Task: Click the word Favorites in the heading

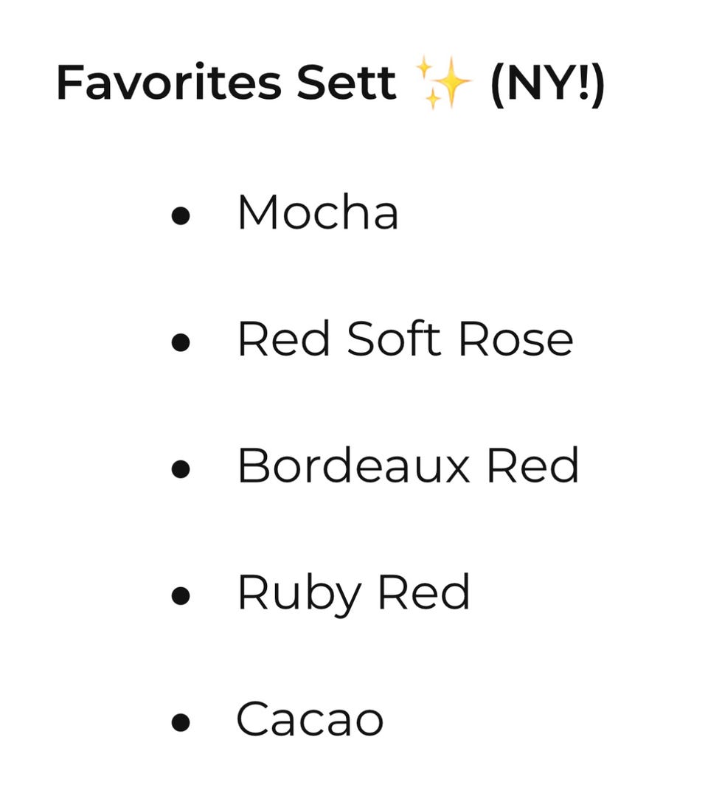Action: [168, 83]
